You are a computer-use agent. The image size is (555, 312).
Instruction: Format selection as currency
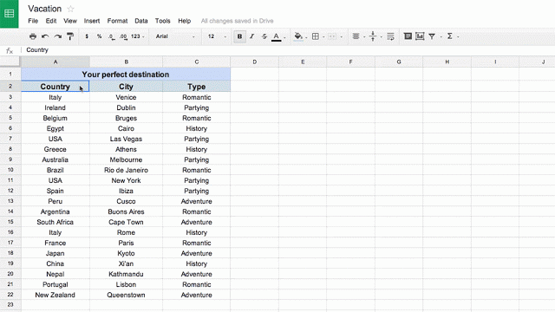[87, 36]
